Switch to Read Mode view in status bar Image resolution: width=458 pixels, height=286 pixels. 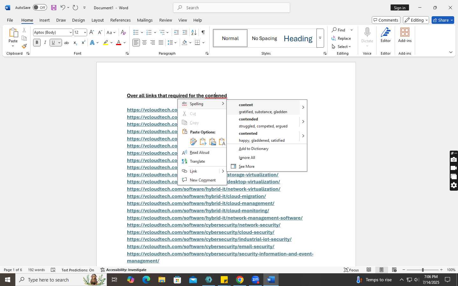click(x=369, y=270)
